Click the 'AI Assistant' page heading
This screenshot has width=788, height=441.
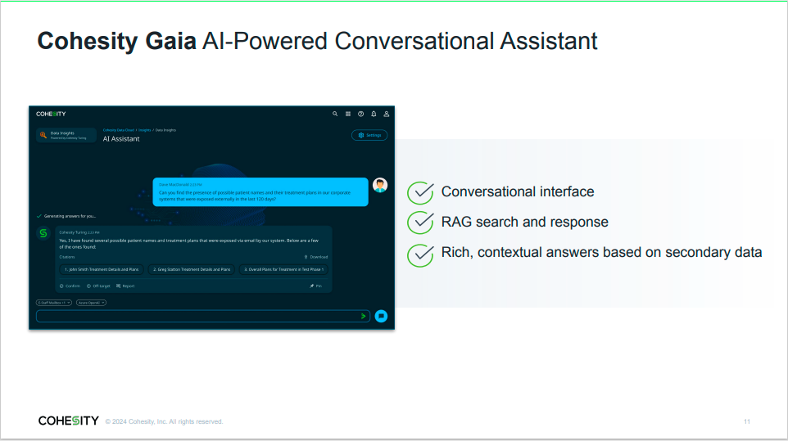pos(121,139)
